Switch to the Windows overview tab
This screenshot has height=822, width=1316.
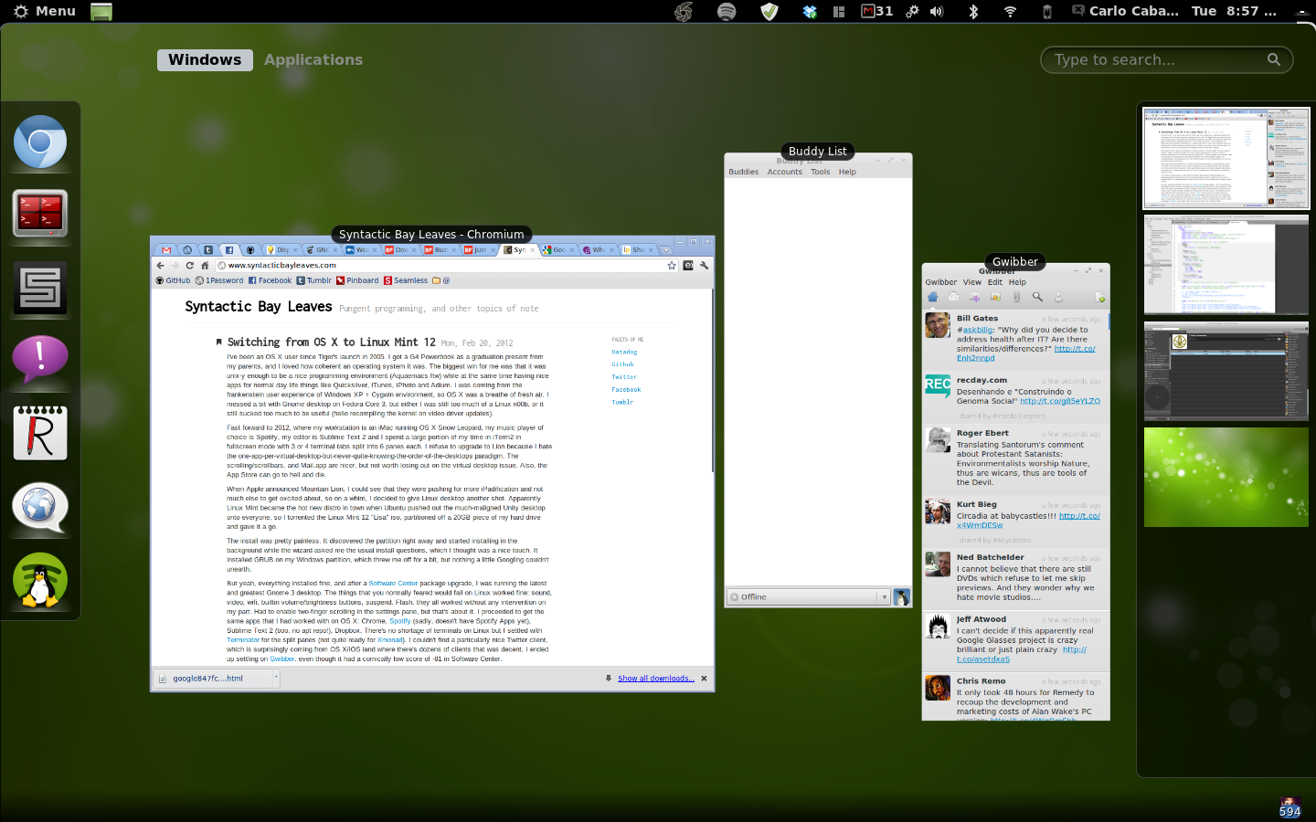coord(205,59)
